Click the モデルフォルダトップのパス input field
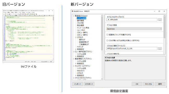 click(x=132, y=20)
